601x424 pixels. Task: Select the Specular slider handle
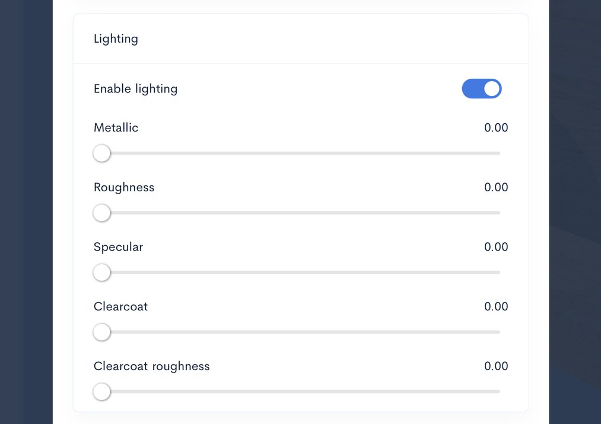pos(101,272)
